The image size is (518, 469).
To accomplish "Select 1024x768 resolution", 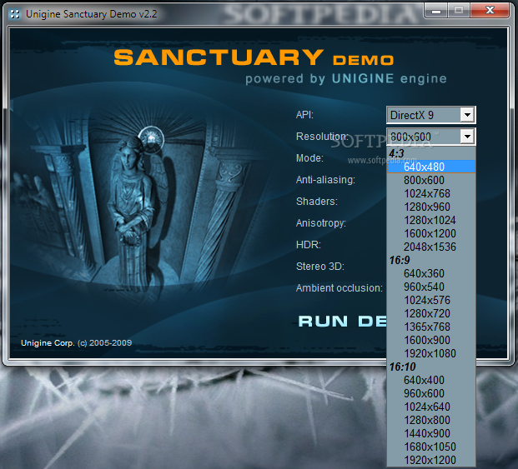I will (431, 193).
